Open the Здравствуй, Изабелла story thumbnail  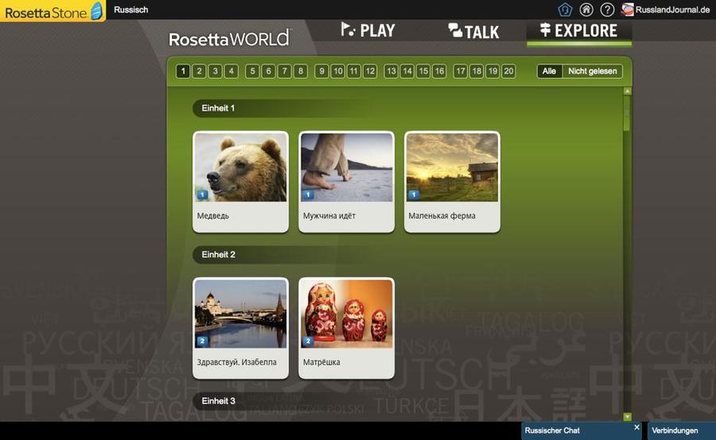240,314
